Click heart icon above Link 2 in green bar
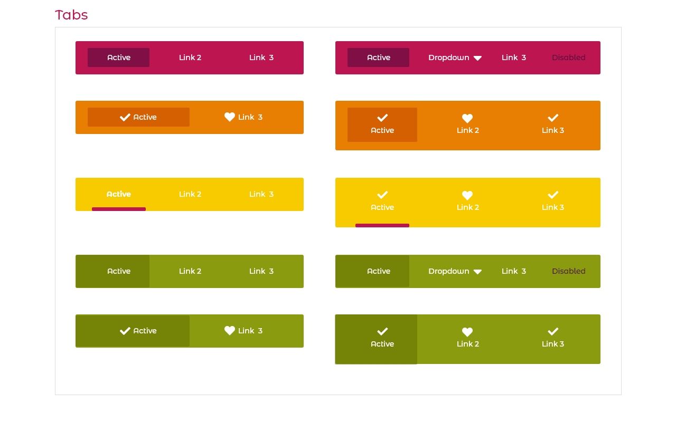The image size is (676, 422). click(467, 332)
